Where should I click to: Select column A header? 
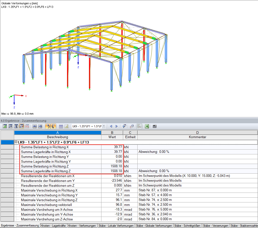pos(58,133)
